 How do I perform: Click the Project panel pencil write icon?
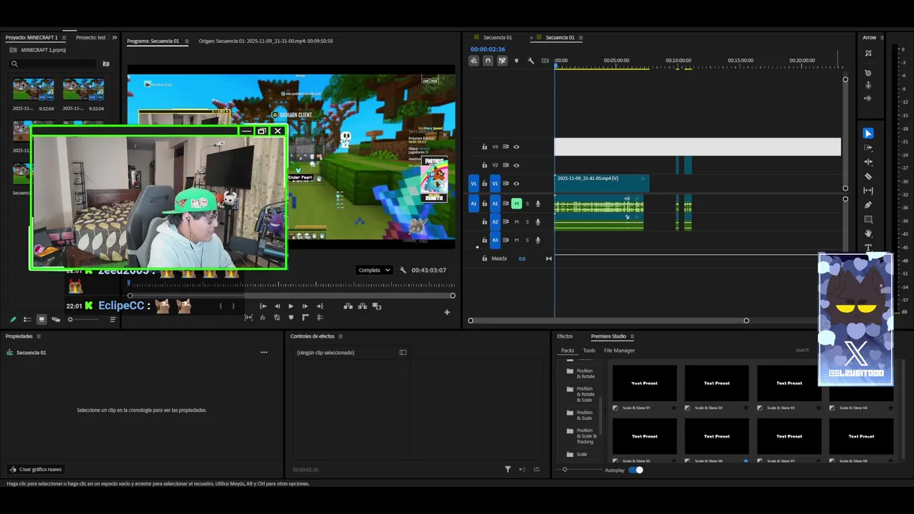pos(13,320)
